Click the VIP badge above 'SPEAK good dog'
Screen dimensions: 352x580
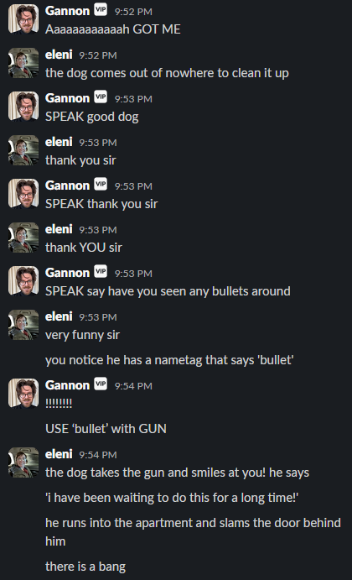click(101, 97)
